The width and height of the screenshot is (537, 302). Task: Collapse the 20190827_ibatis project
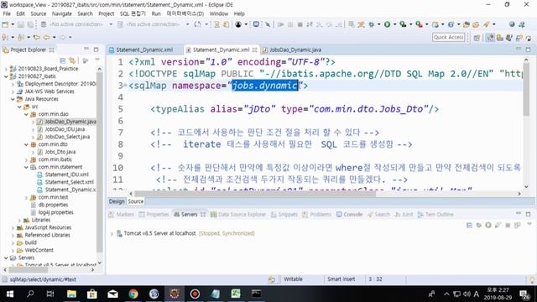coord(6,76)
